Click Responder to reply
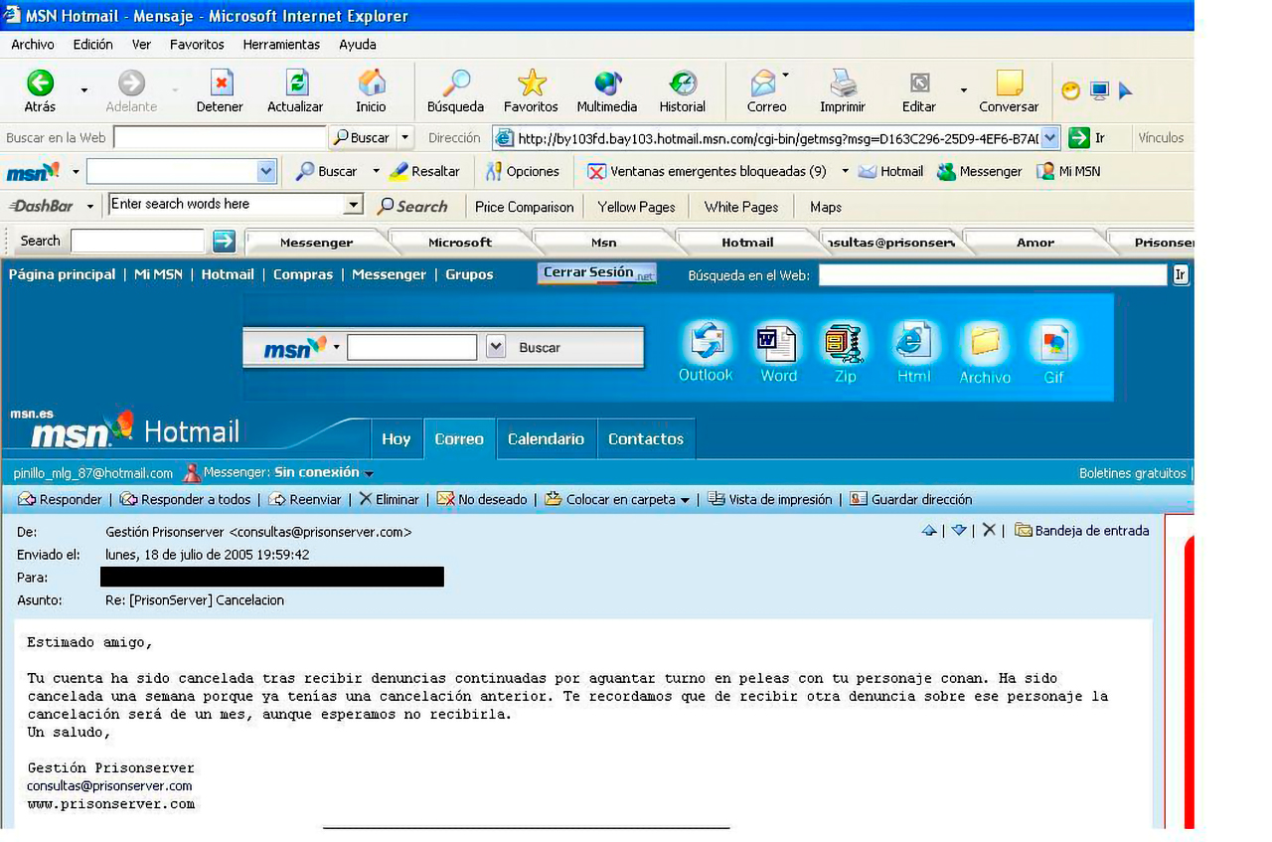 (61, 500)
